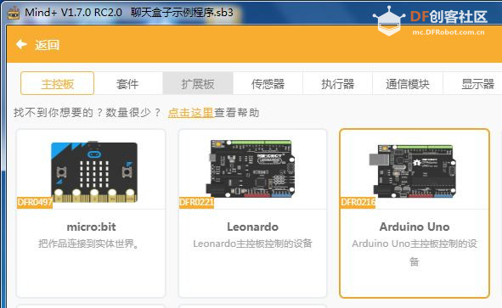Click the DFR0216 product code badge
This screenshot has height=308, width=502.
click(x=358, y=202)
